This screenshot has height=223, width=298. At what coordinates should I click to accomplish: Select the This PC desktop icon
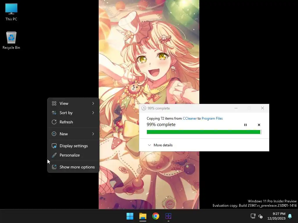click(x=11, y=12)
